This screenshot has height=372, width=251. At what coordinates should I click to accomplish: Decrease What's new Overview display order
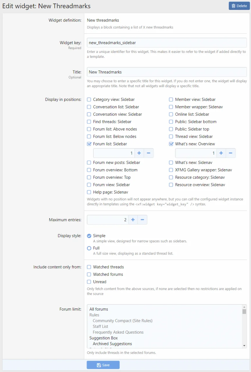tap(231, 153)
